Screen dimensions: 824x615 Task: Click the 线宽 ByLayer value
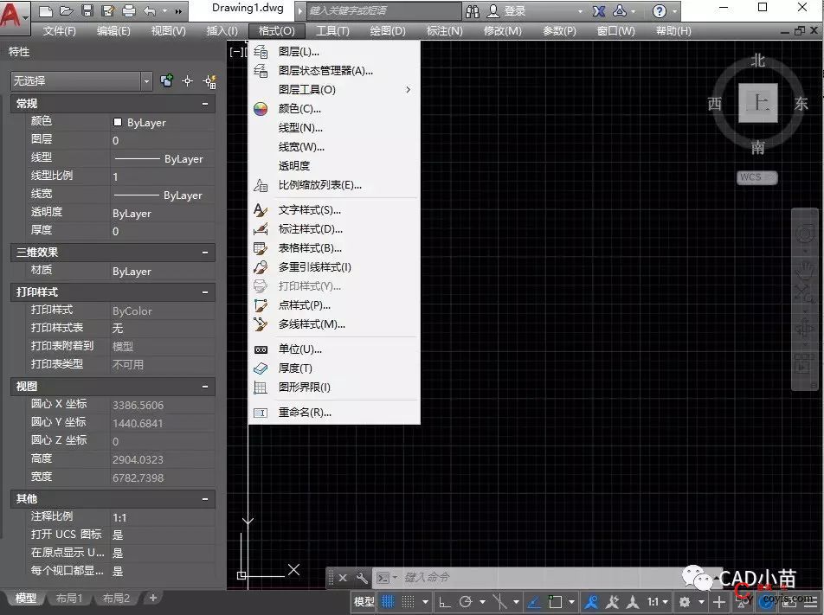(163, 195)
